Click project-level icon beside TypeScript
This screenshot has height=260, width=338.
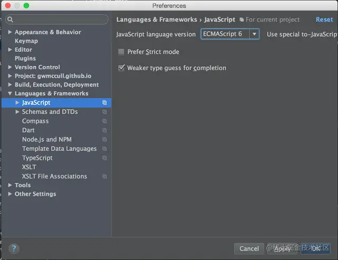tap(105, 158)
